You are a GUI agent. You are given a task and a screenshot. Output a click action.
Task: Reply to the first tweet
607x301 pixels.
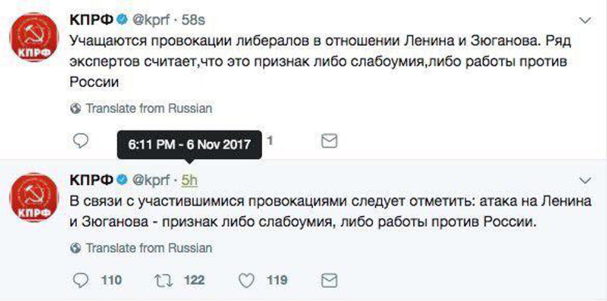click(x=81, y=141)
